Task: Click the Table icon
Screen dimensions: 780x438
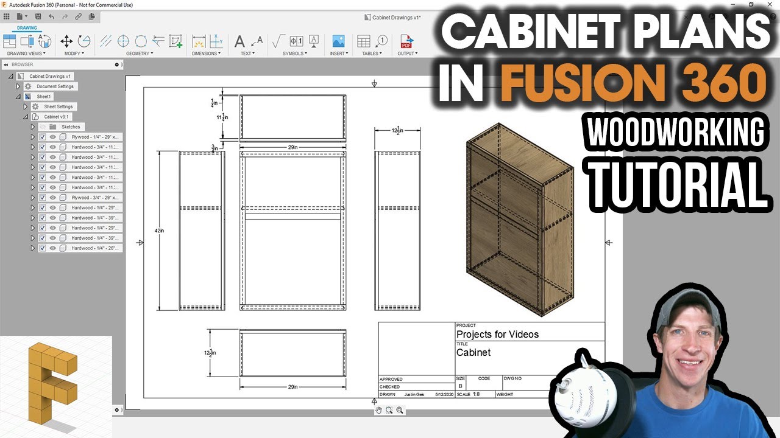Action: pos(364,41)
